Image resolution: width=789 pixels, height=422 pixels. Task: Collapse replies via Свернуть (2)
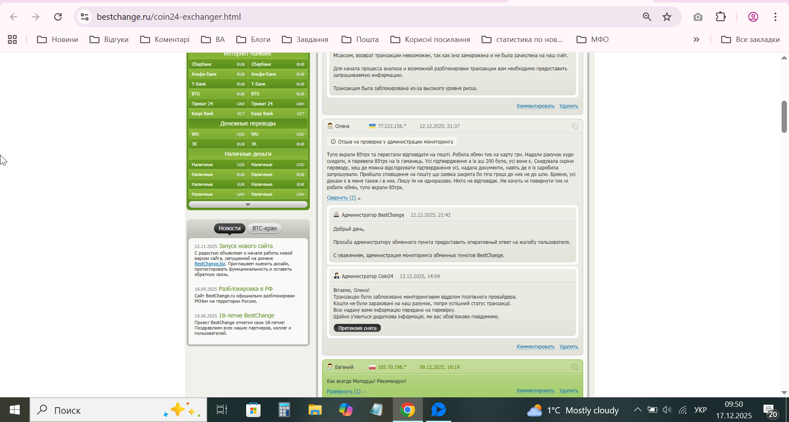click(x=341, y=198)
